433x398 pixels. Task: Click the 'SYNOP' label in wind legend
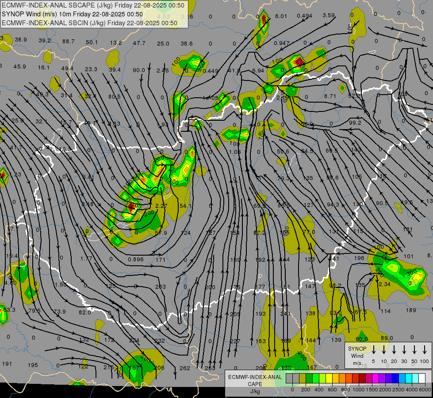[357, 349]
